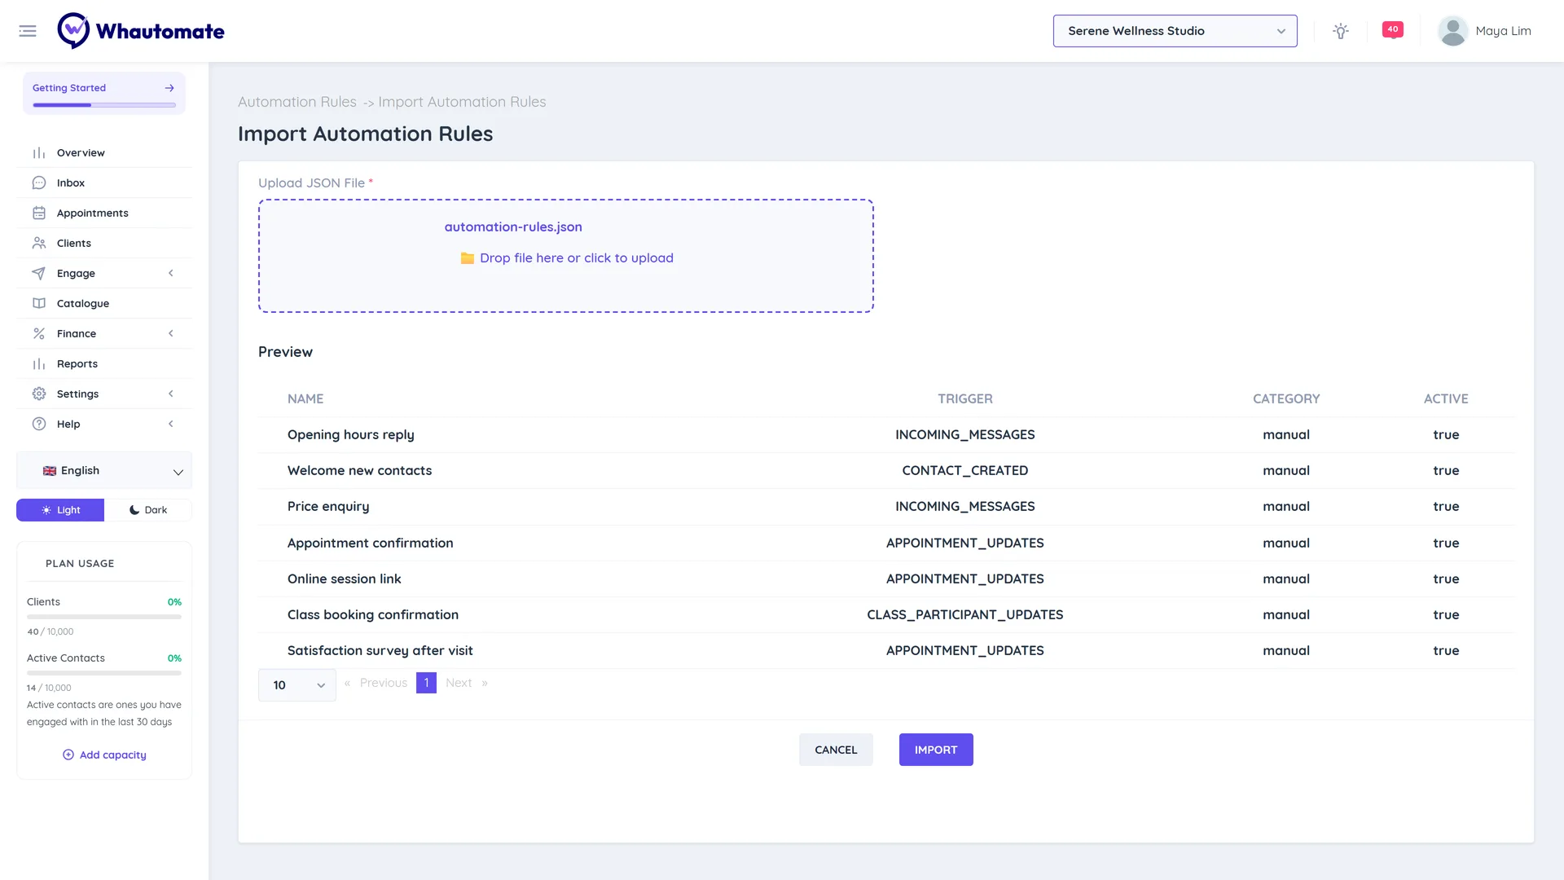1564x880 pixels.
Task: Open Maya Lim's profile avatar
Action: pyautogui.click(x=1452, y=31)
